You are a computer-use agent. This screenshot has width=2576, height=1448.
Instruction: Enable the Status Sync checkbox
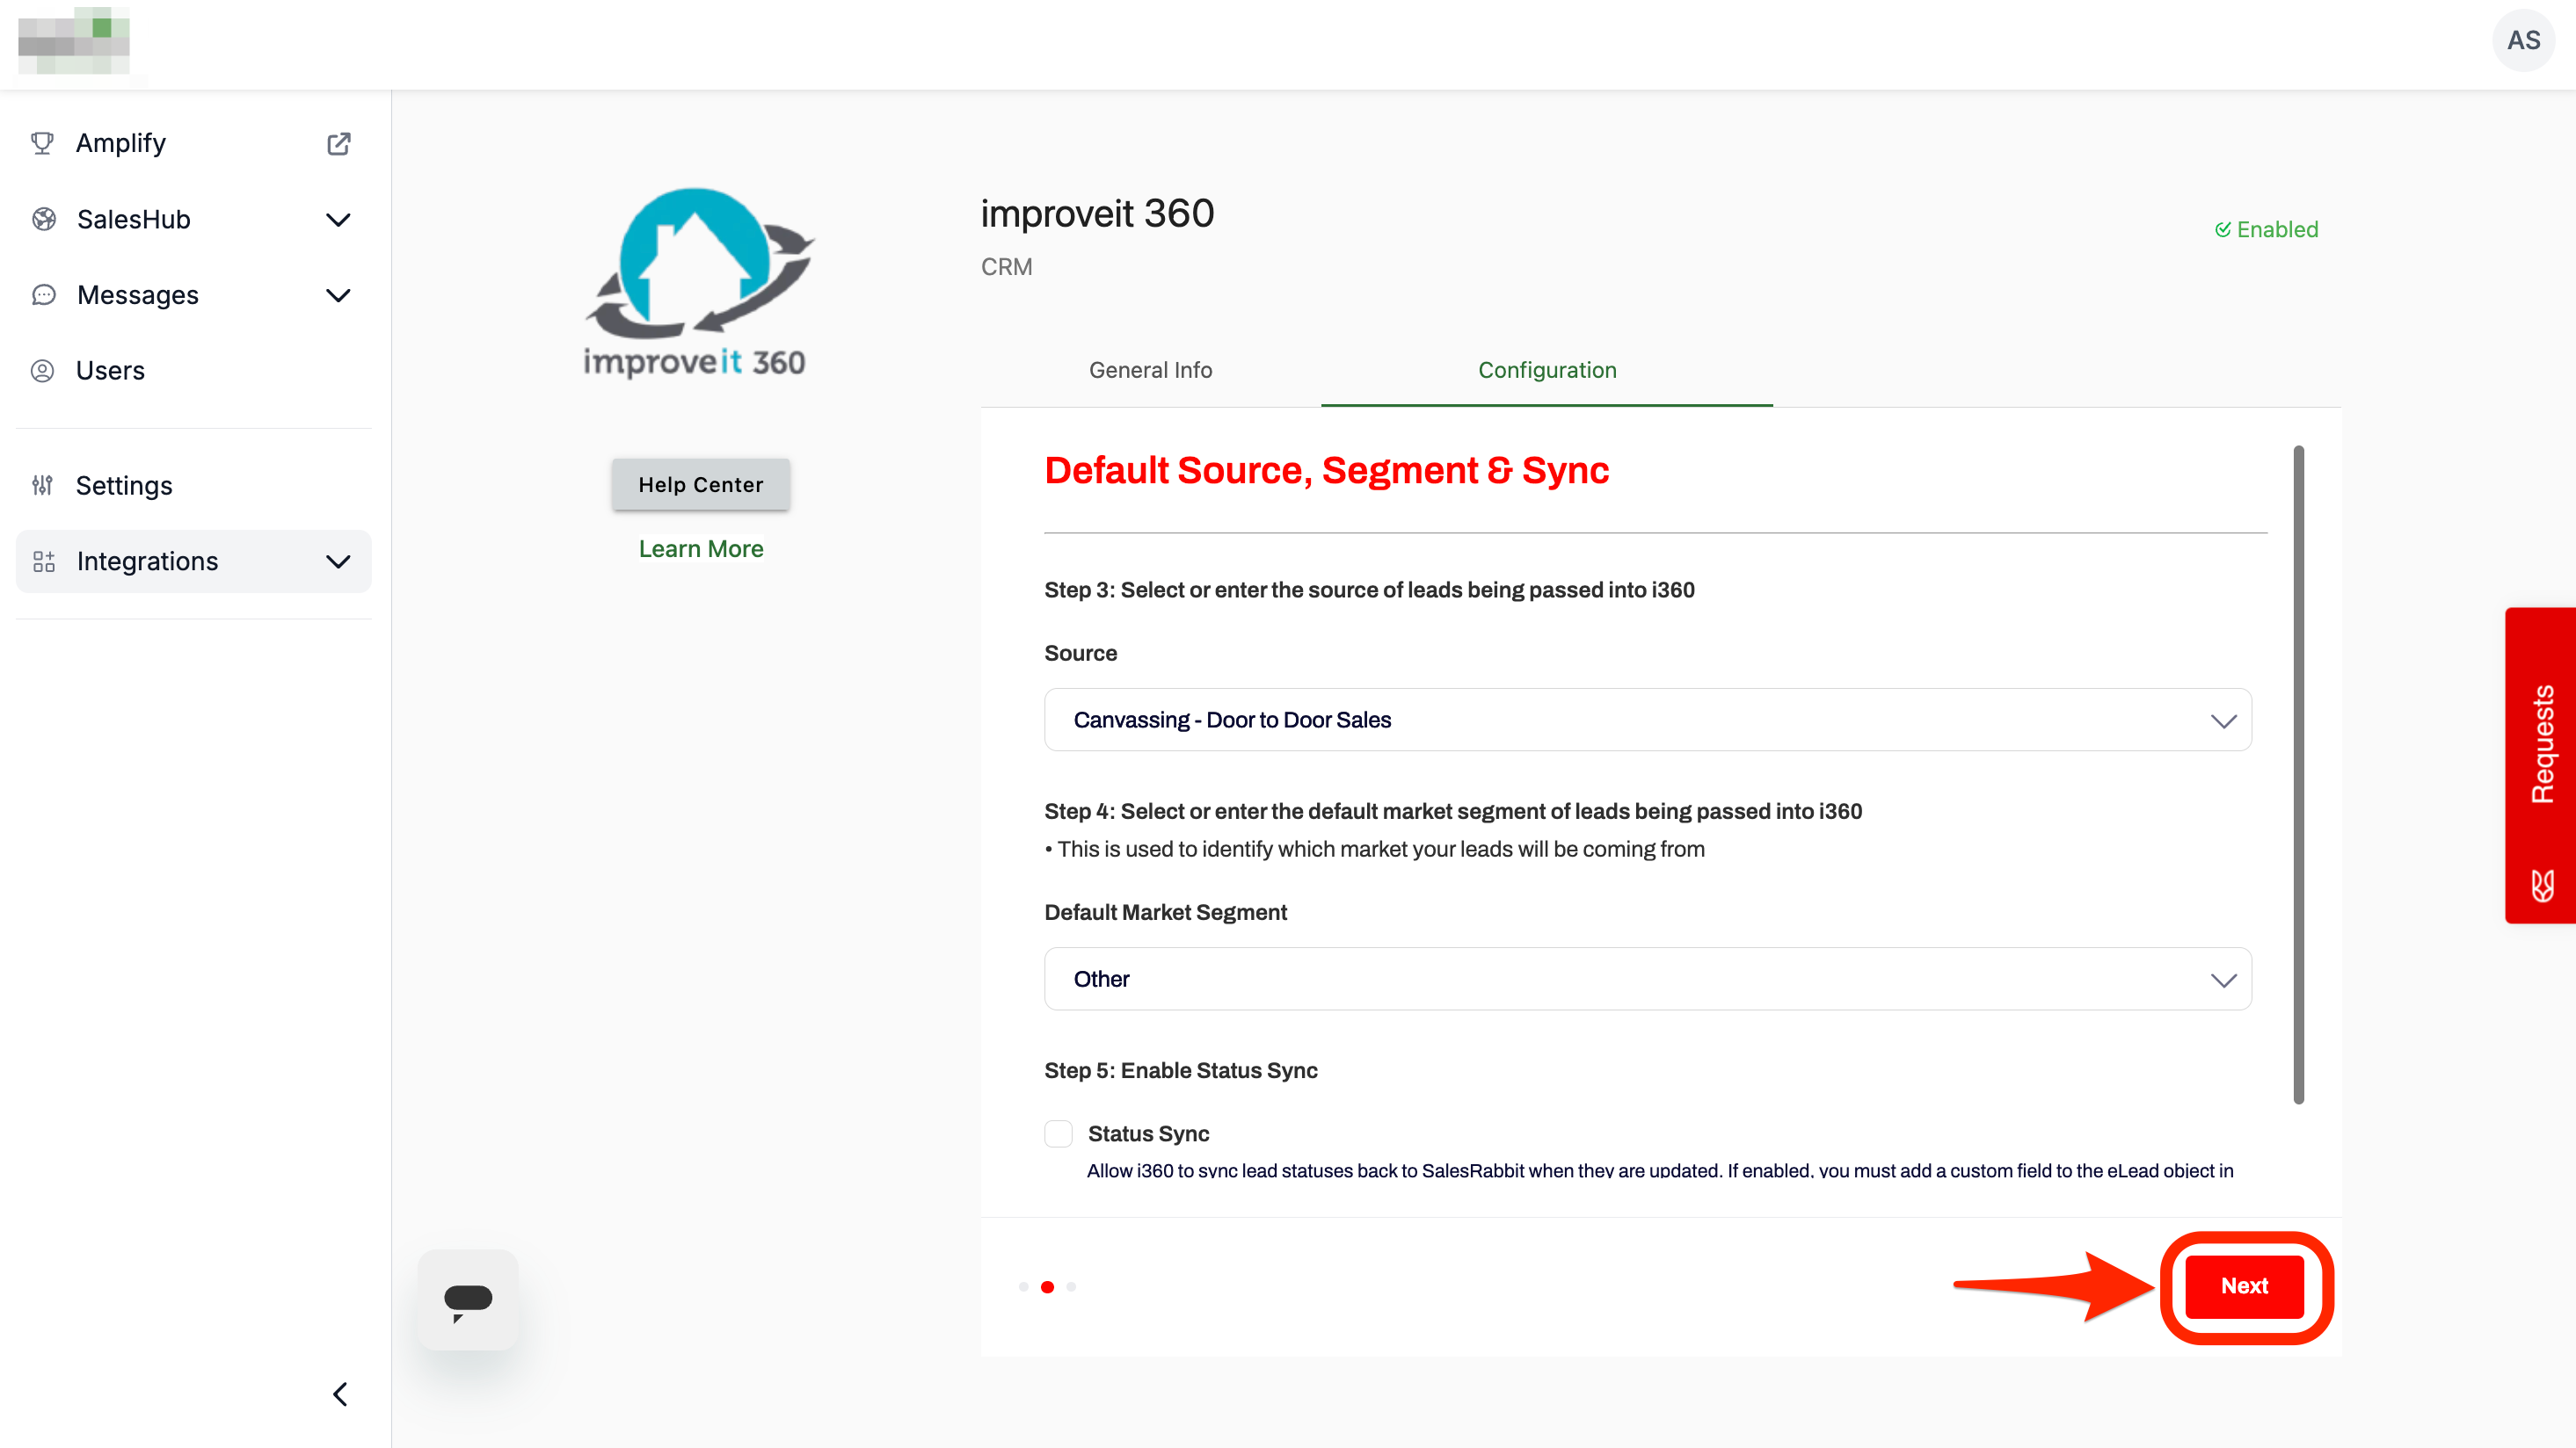tap(1058, 1133)
